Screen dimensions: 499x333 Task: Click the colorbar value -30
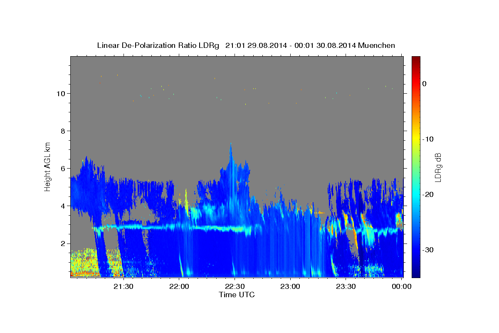click(428, 250)
